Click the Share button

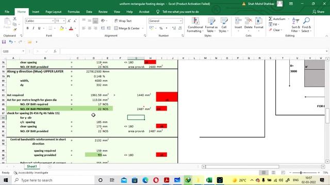318,12
